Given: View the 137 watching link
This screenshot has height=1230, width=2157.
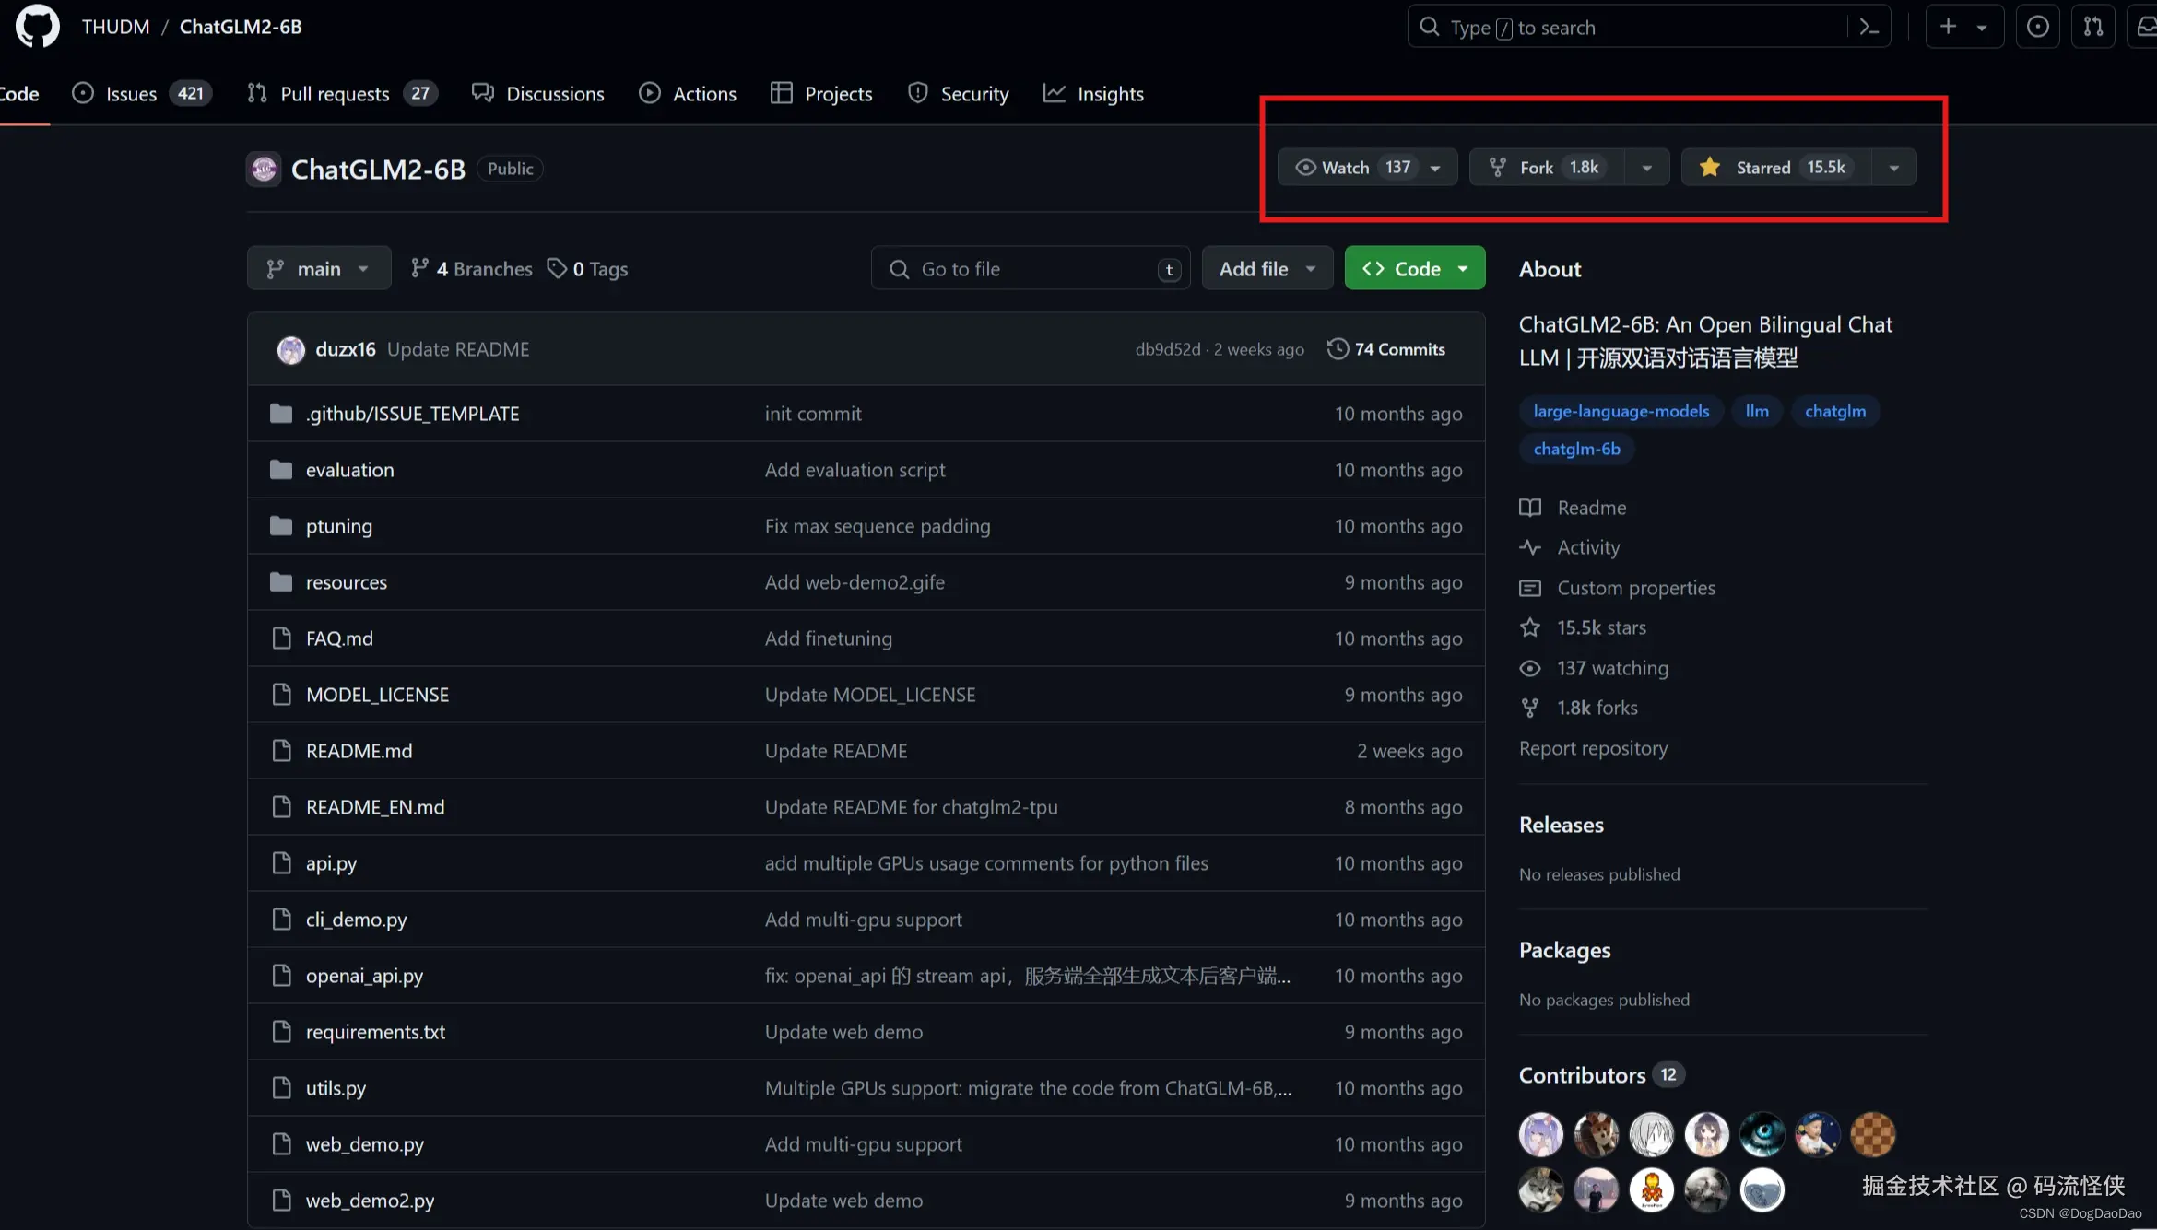Looking at the screenshot, I should [1594, 668].
